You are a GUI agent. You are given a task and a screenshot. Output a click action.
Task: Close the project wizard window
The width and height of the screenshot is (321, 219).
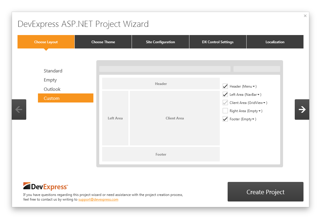click(305, 16)
